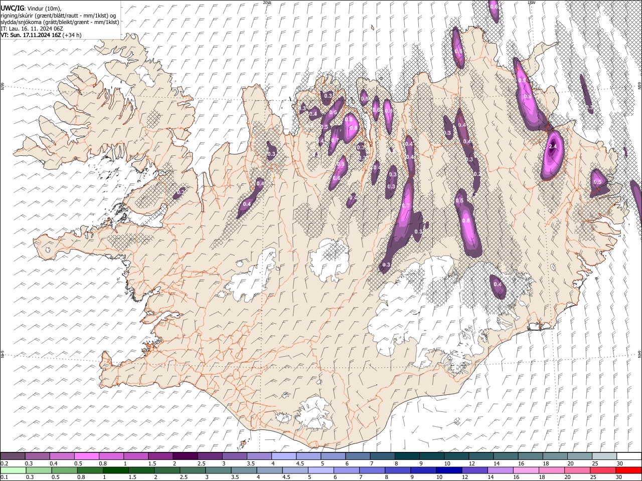The height and width of the screenshot is (481, 642).
Task: Click the 0.4 value in the snow legend
Action: click(x=54, y=463)
